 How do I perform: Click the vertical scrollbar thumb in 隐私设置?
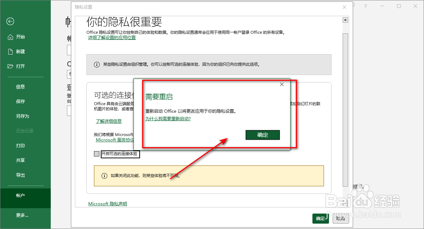pyautogui.click(x=345, y=110)
